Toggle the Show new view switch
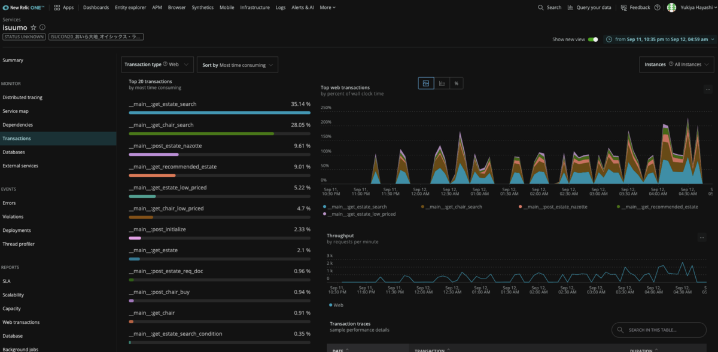This screenshot has height=352, width=718. 593,39
